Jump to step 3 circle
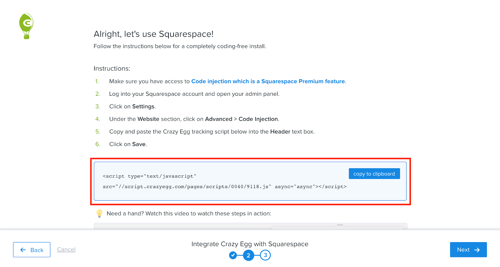The image size is (500, 267). click(265, 255)
